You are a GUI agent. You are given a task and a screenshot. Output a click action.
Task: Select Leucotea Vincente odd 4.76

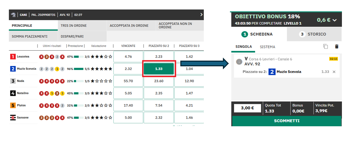pyautogui.click(x=128, y=57)
